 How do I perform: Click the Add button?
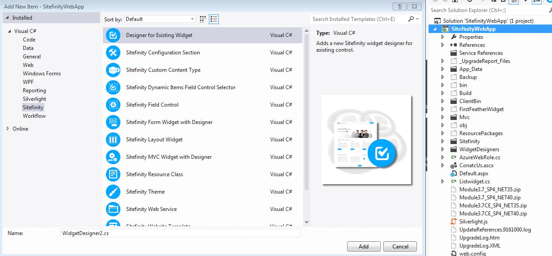(363, 247)
